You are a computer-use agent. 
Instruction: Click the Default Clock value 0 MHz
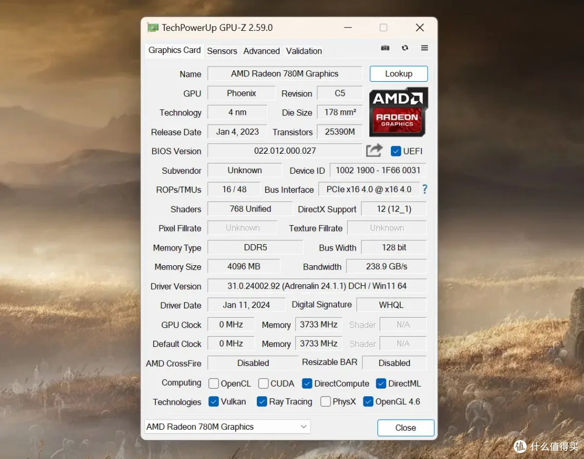coord(231,343)
